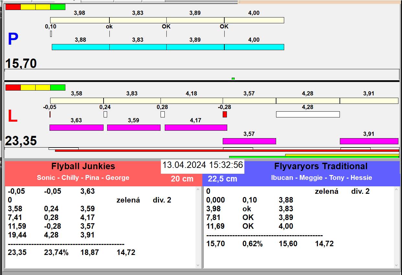402x275 pixels.
Task: Click the large L lane total 23,35
Action: [x=21, y=141]
